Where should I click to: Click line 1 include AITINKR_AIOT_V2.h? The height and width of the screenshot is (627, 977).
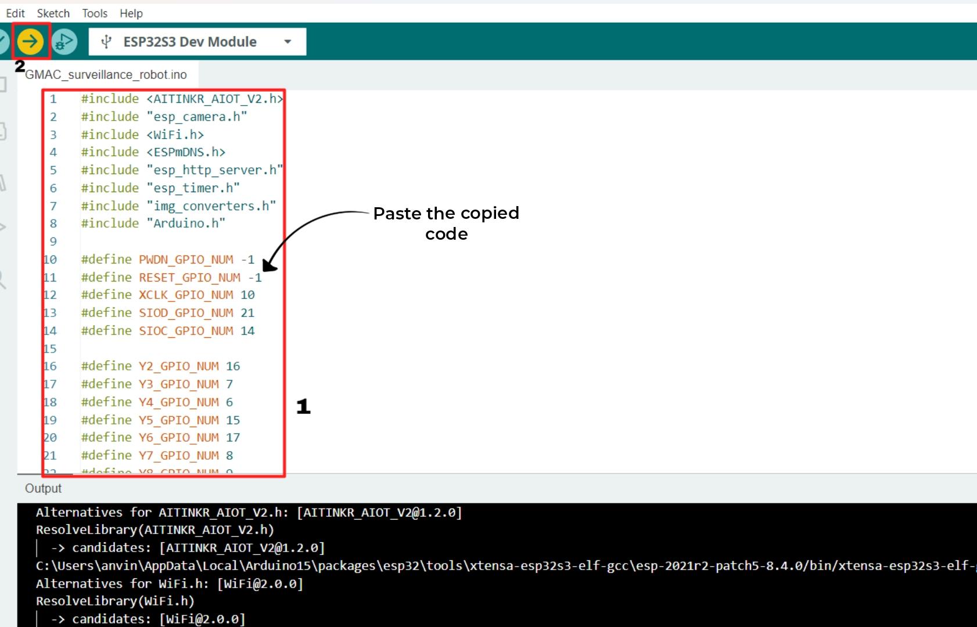[x=182, y=99]
